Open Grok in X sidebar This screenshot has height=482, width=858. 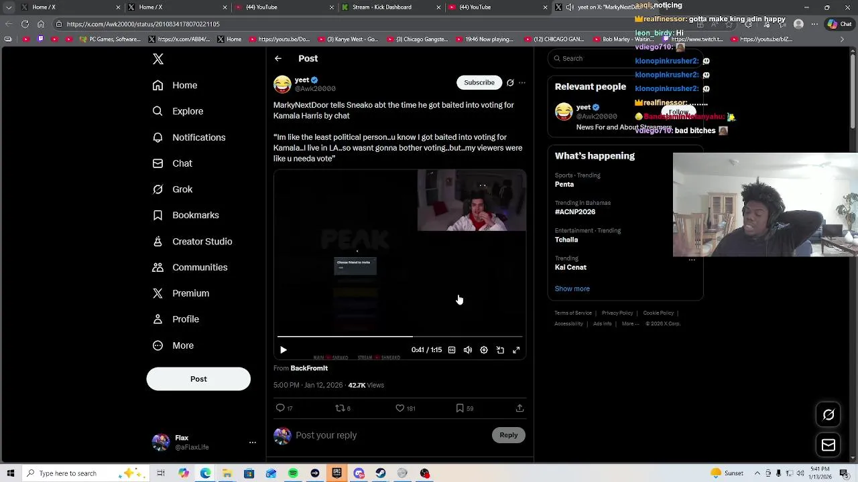[x=172, y=189]
